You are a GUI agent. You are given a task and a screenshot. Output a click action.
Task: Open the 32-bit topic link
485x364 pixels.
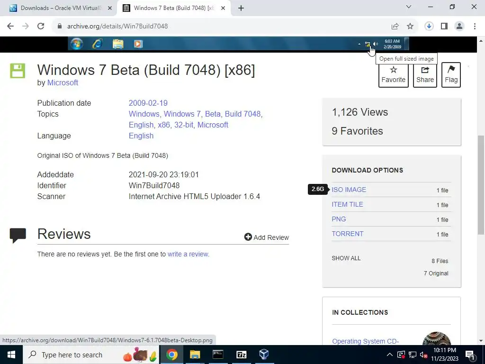coord(184,125)
